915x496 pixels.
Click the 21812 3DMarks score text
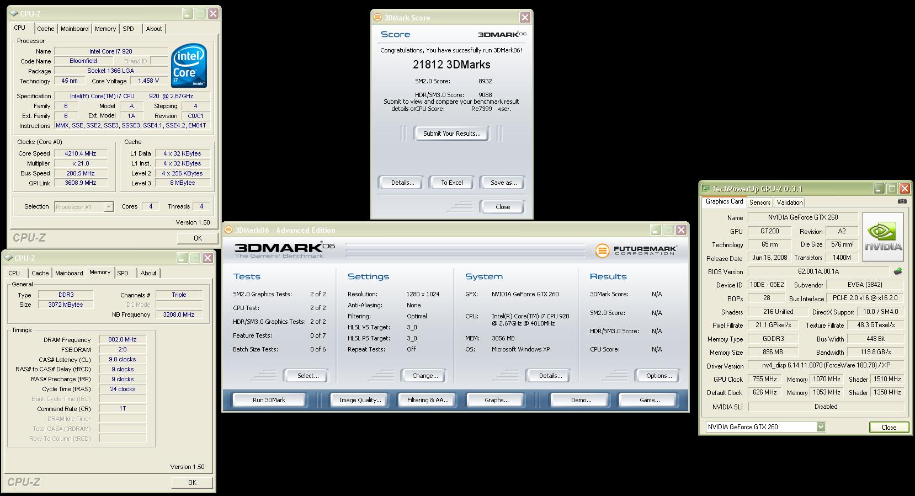[451, 65]
